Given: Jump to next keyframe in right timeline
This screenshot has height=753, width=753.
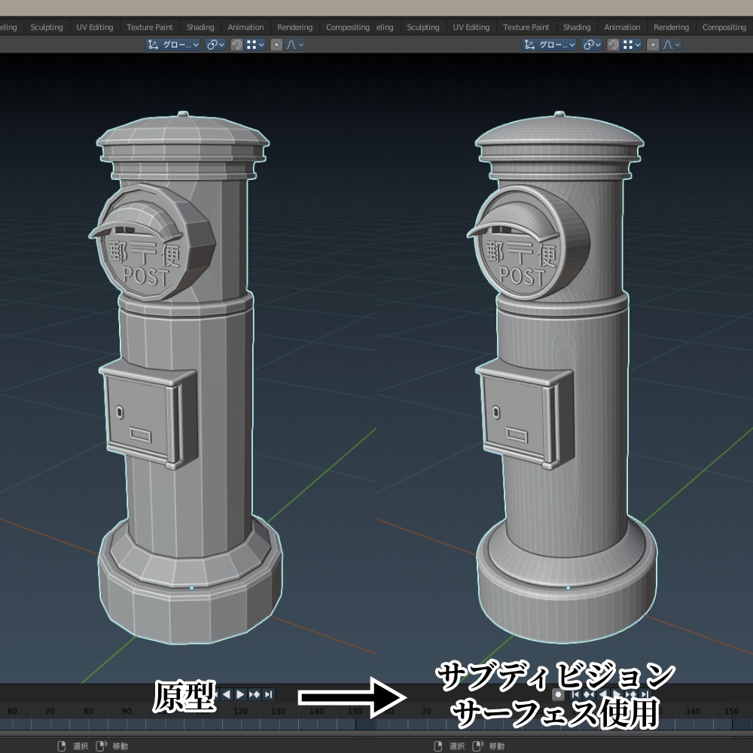Looking at the screenshot, I should pyautogui.click(x=632, y=694).
